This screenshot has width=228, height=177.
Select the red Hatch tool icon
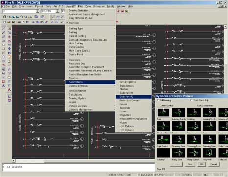coord(3,81)
